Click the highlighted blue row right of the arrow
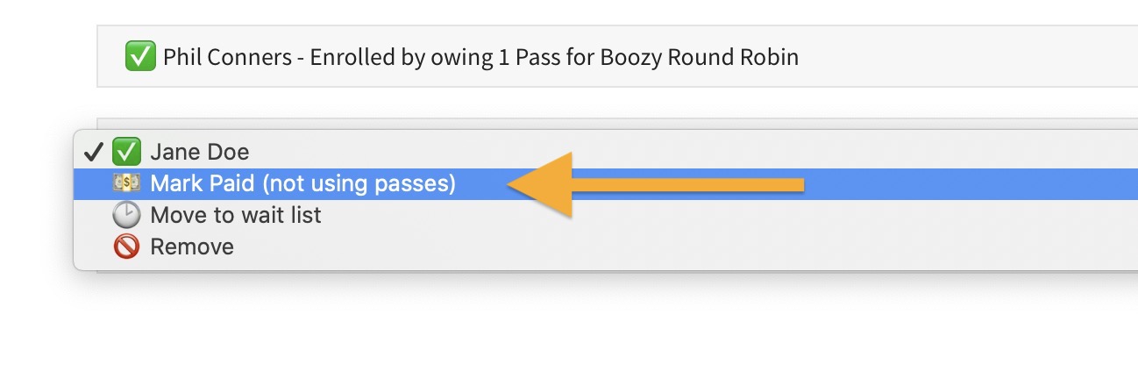 click(964, 184)
